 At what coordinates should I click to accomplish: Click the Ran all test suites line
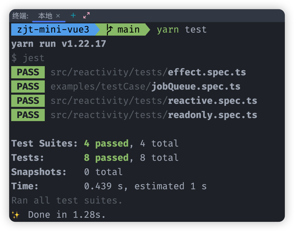coord(67,200)
